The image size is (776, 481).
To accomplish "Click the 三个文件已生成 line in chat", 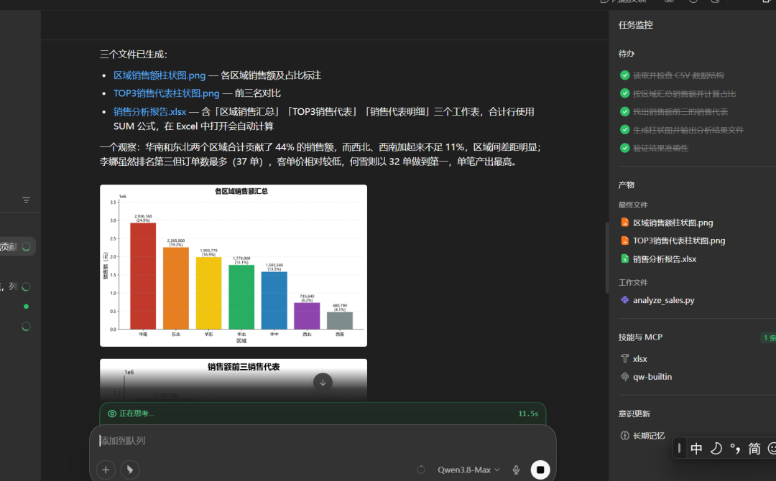I will [134, 55].
